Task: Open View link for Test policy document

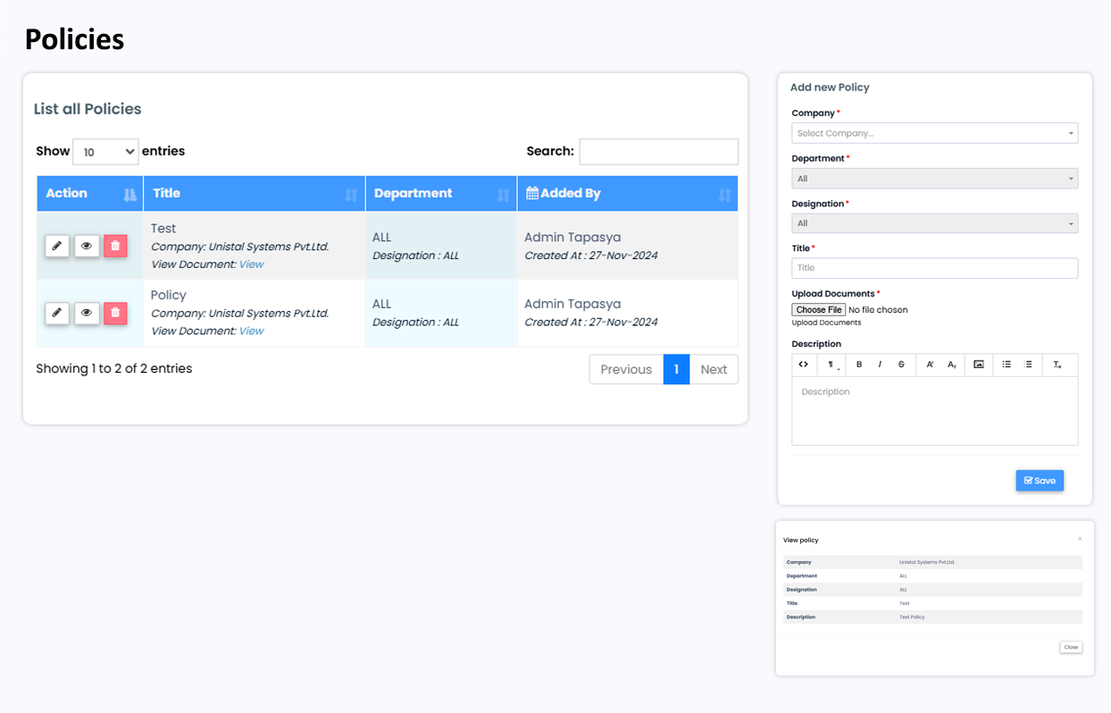Action: (251, 264)
